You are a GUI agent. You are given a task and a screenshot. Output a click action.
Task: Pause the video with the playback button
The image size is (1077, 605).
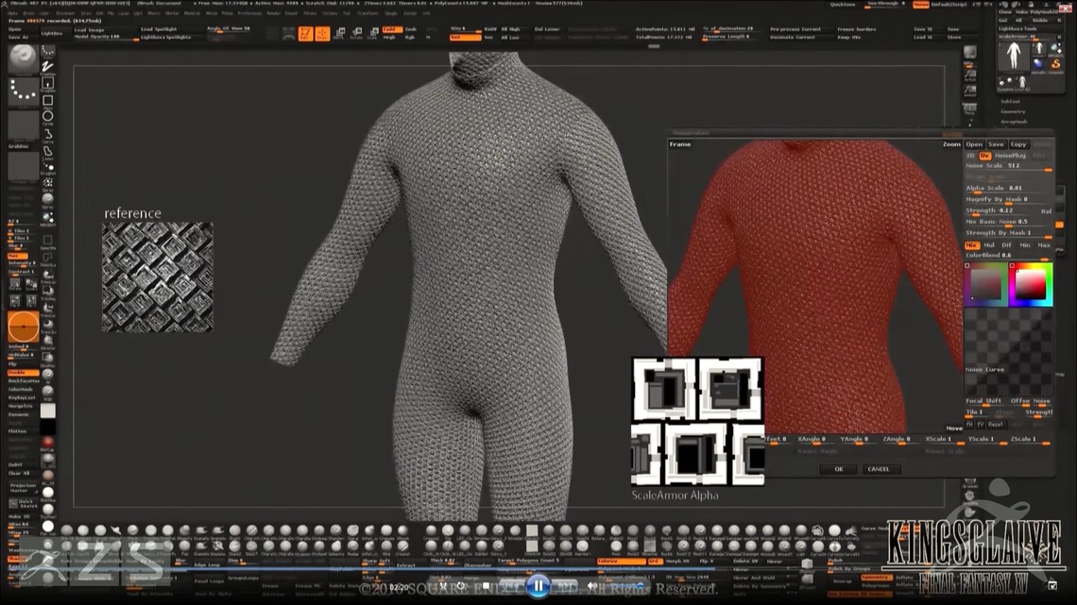click(538, 586)
